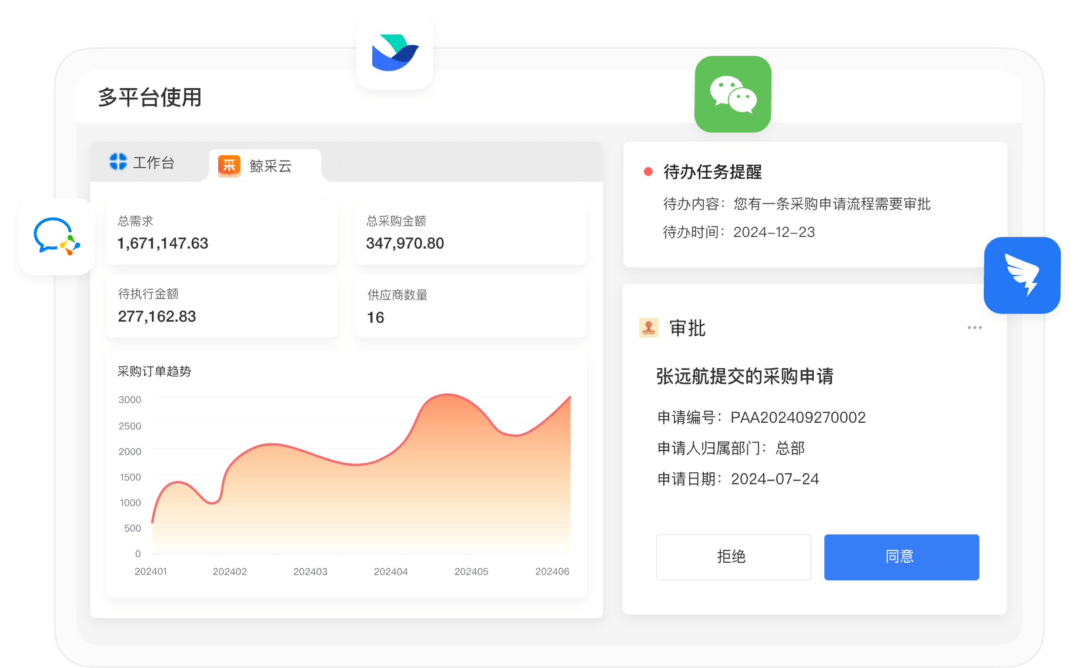Click the WeCom chat bubble icon
This screenshot has width=1079, height=668.
coord(56,236)
